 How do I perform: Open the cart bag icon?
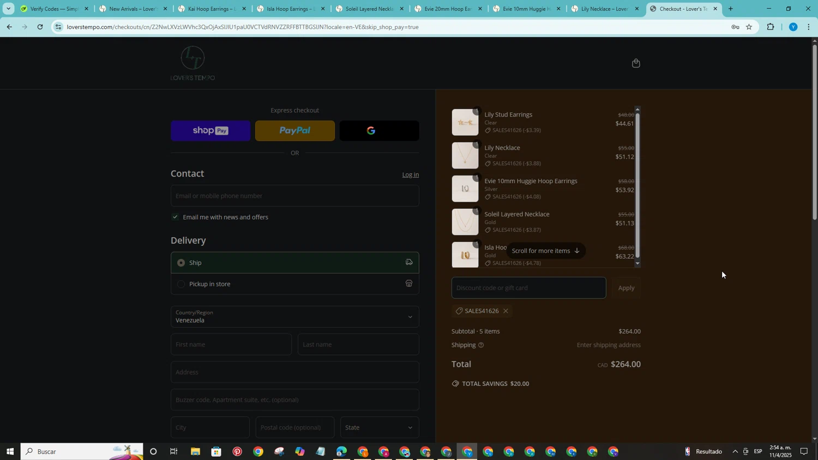tap(636, 63)
